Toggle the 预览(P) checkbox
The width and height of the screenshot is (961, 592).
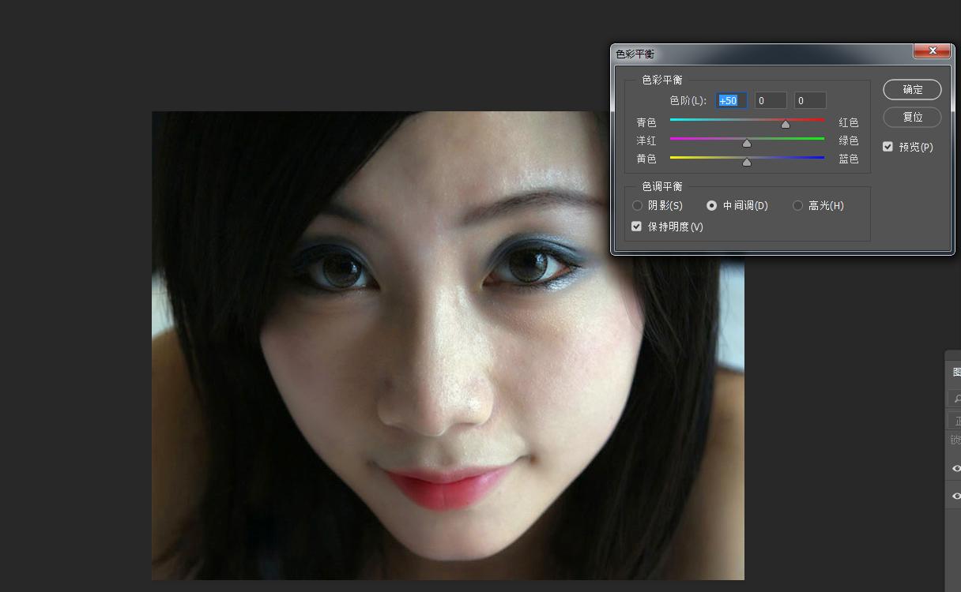pos(888,147)
